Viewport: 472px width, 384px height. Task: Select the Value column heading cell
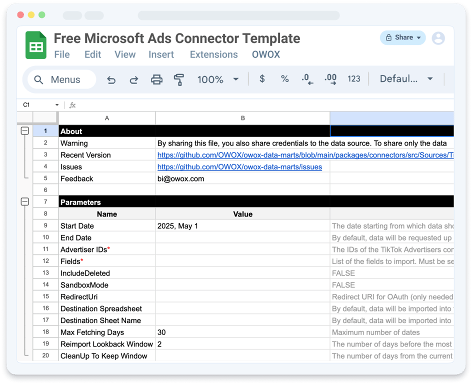tap(242, 214)
